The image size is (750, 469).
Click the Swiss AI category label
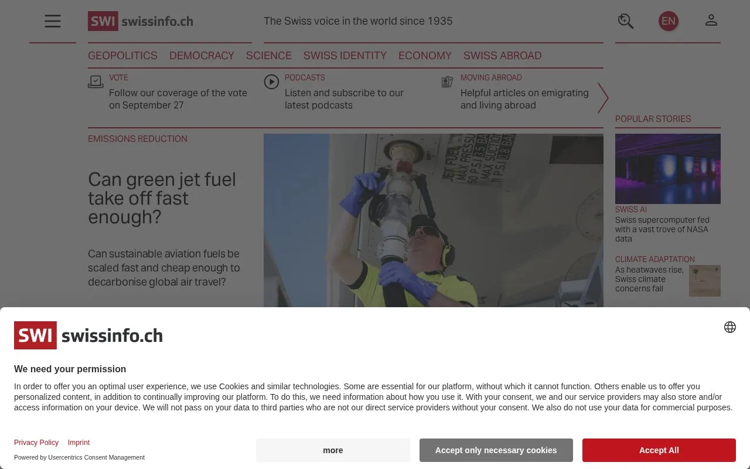(x=631, y=209)
